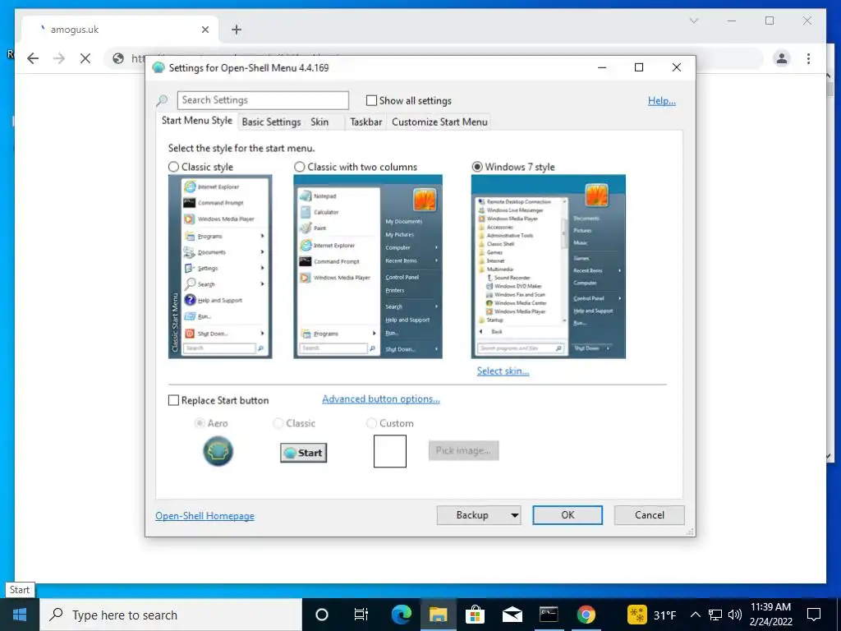Screen dimensions: 841x631
Task: Open the Backup dropdown arrow
Action: point(514,515)
